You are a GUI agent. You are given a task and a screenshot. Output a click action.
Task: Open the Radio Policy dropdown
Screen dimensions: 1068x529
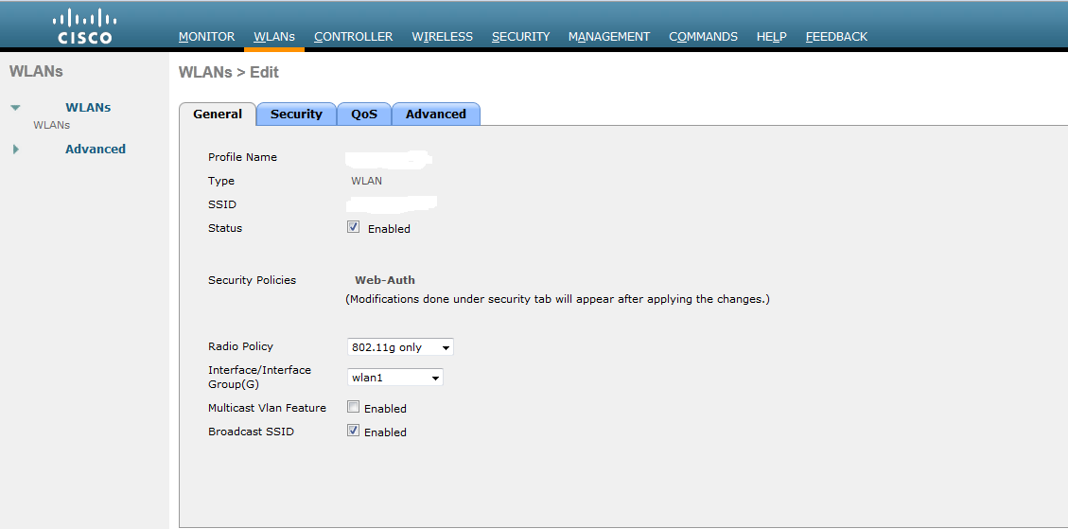tap(400, 347)
